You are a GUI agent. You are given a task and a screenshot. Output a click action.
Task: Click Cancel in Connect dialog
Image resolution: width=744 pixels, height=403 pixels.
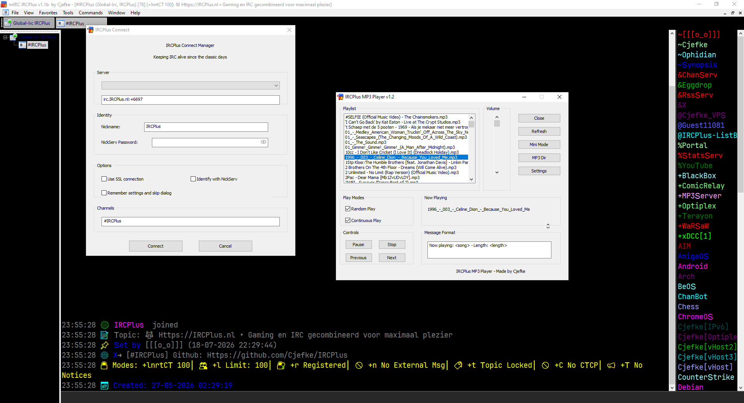pyautogui.click(x=226, y=246)
